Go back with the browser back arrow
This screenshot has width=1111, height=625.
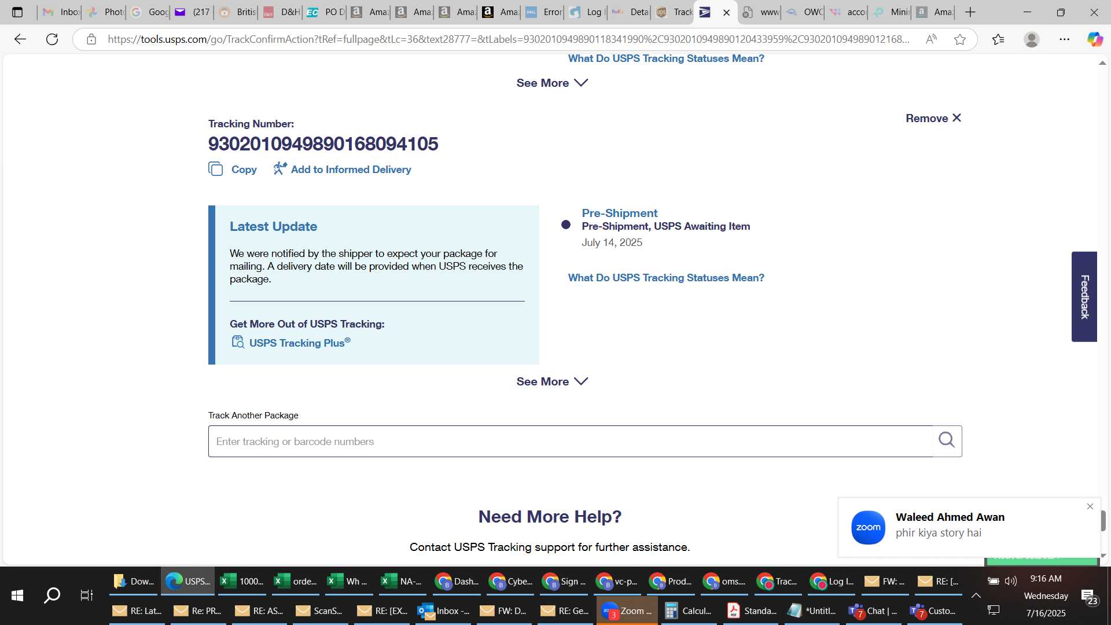(x=20, y=39)
